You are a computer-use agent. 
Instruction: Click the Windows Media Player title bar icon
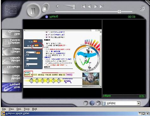pos(3,113)
